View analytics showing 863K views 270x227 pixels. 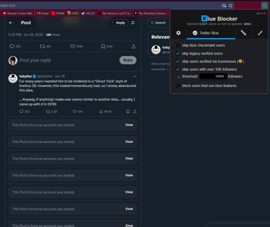[105, 111]
